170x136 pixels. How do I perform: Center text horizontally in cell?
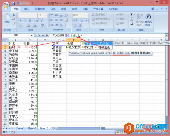56,20
